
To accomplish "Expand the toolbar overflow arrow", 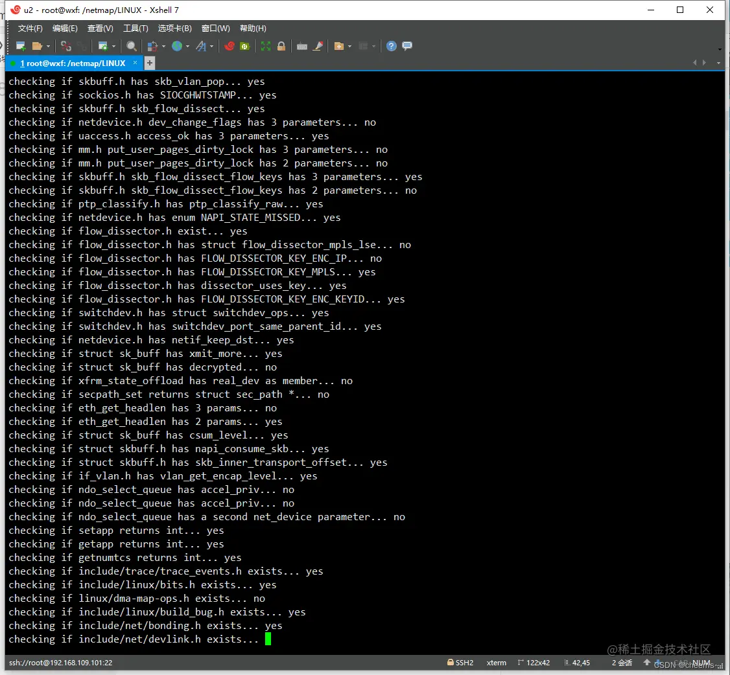I will click(720, 49).
